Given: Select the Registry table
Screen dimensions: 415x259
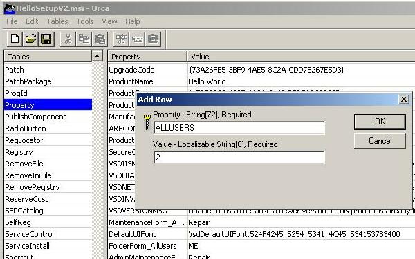Looking at the screenshot, I should click(48, 152).
